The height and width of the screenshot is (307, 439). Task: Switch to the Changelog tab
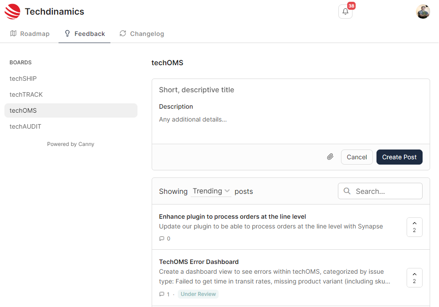pos(141,34)
